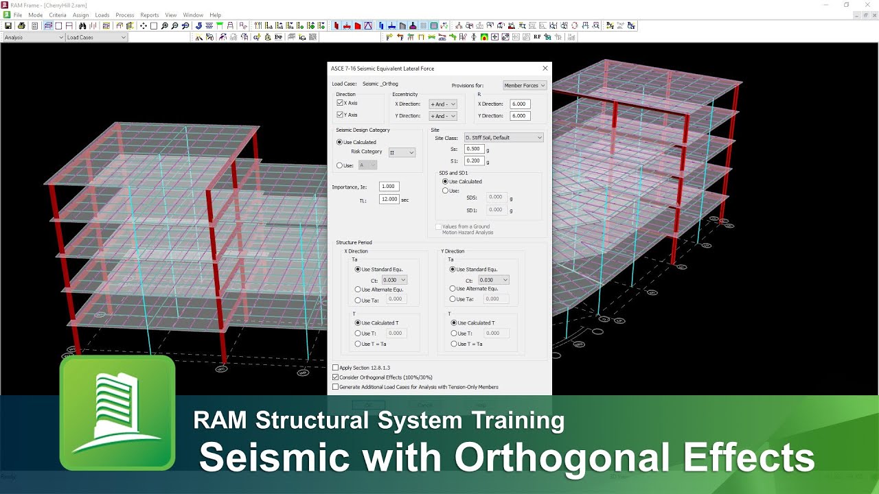Image resolution: width=879 pixels, height=494 pixels.
Task: Click the RF reactions toolbar icon
Action: [x=537, y=37]
